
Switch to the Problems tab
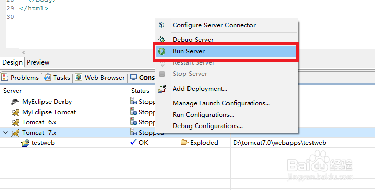point(20,78)
